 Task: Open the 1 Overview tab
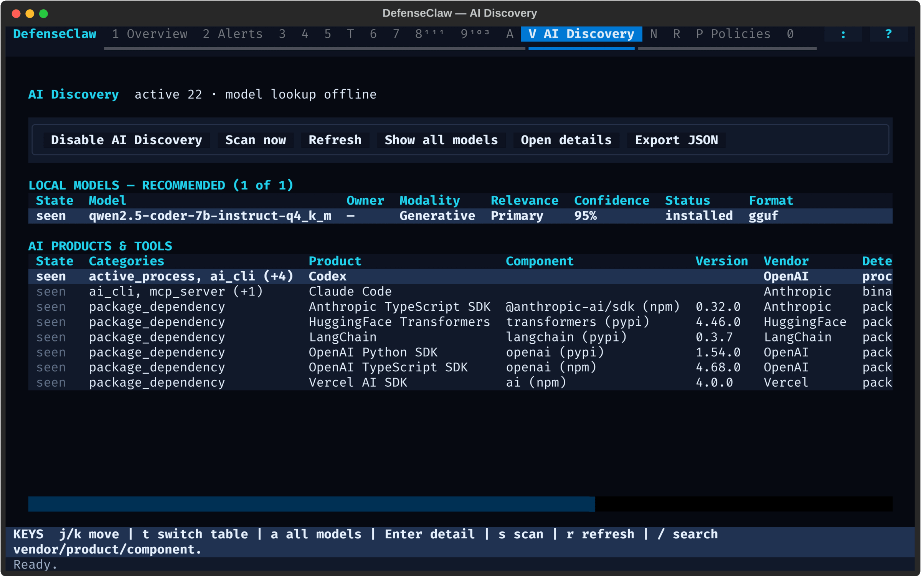point(150,34)
